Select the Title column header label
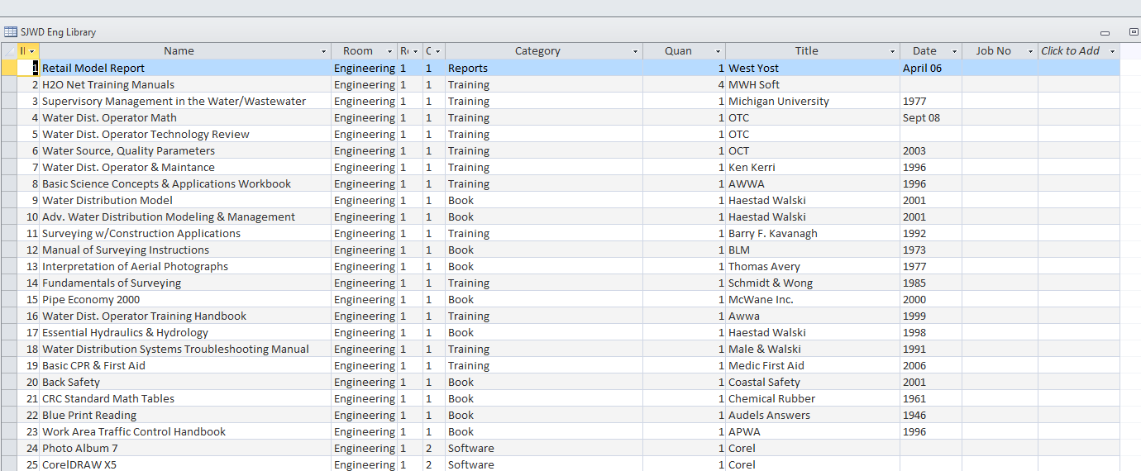The width and height of the screenshot is (1141, 471). point(806,51)
